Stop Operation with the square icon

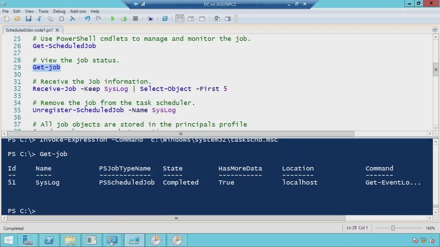pyautogui.click(x=135, y=19)
